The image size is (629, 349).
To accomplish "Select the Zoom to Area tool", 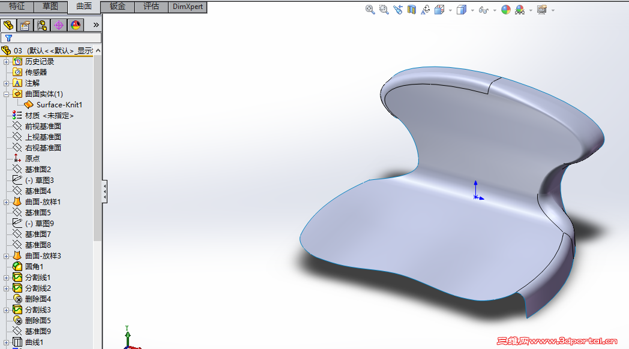I will point(384,10).
